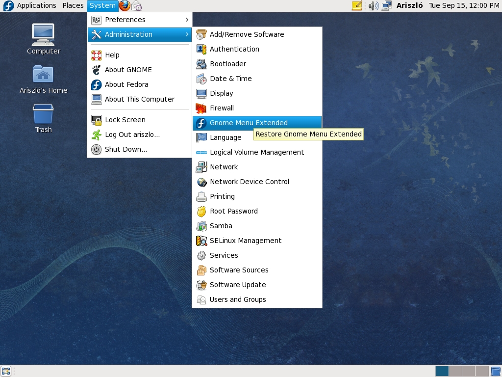Click the Authentication icon
This screenshot has height=377, width=502.
pos(201,49)
